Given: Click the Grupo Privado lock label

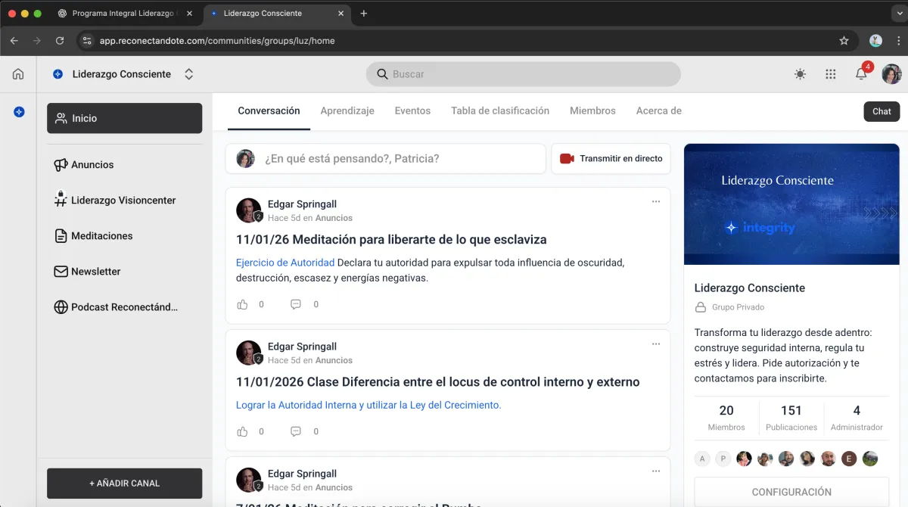Looking at the screenshot, I should (729, 307).
